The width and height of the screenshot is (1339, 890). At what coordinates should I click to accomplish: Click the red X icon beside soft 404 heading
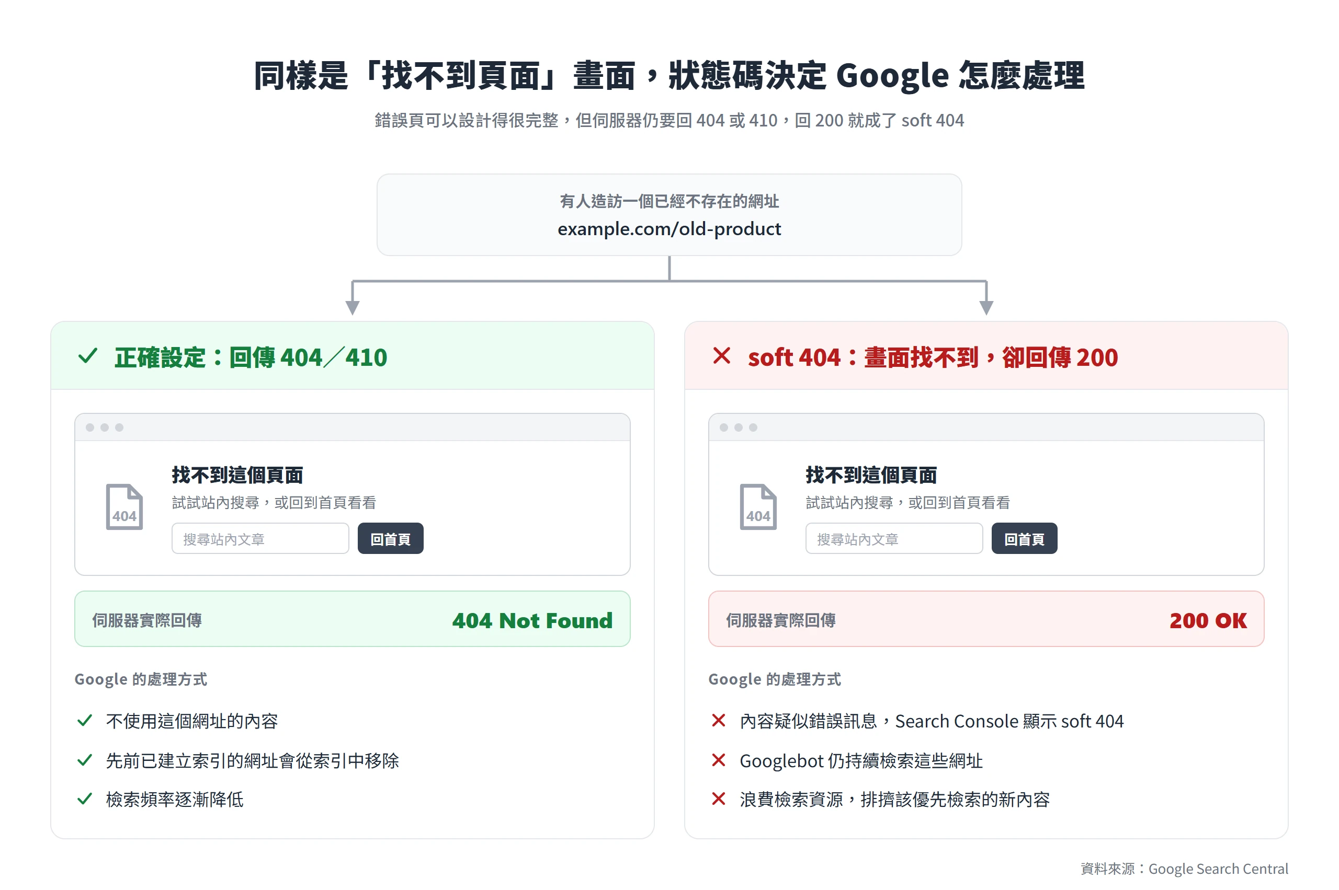pos(721,356)
